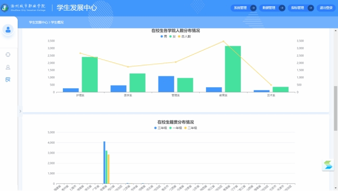
Task: Click the arrow icon beside 指标管理
Action: pos(310,8)
